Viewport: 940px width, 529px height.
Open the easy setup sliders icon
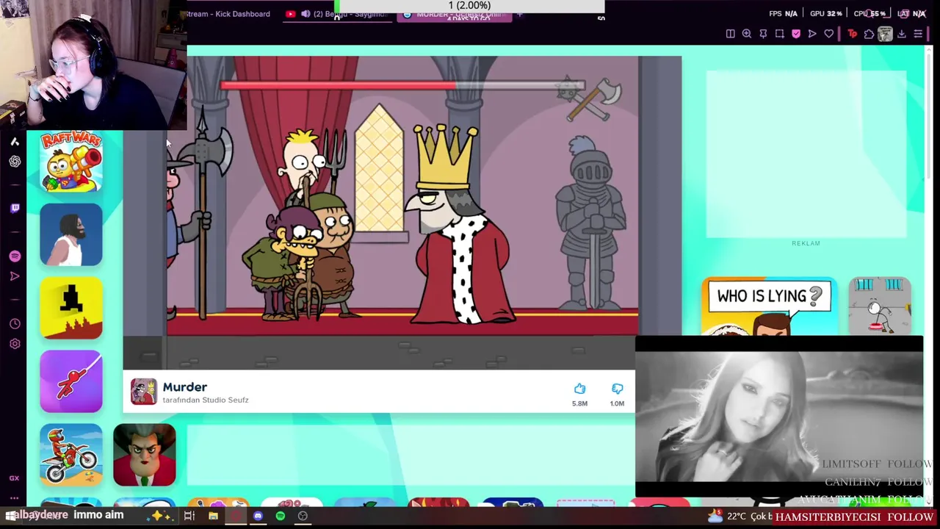pyautogui.click(x=918, y=34)
